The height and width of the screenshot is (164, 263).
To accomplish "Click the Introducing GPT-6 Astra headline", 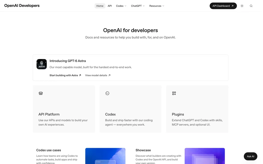I will (68, 61).
